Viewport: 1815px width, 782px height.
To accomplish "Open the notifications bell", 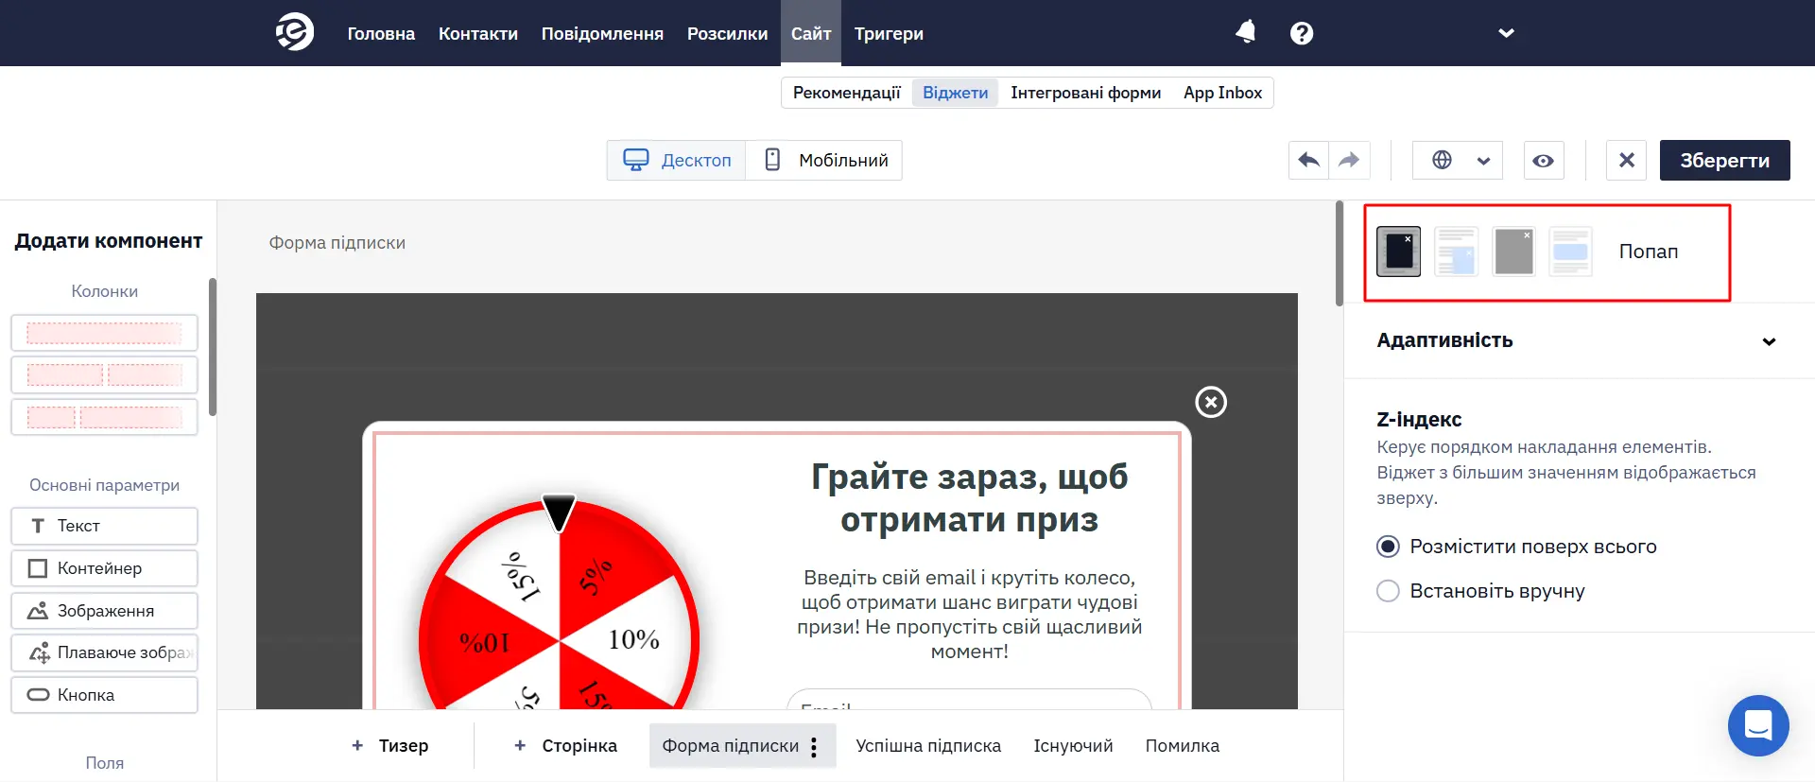I will coord(1246,32).
